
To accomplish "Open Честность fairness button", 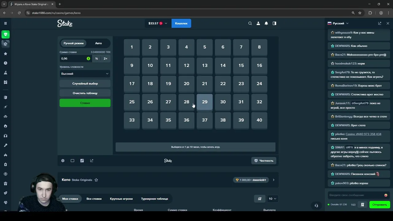I will [x=264, y=161].
